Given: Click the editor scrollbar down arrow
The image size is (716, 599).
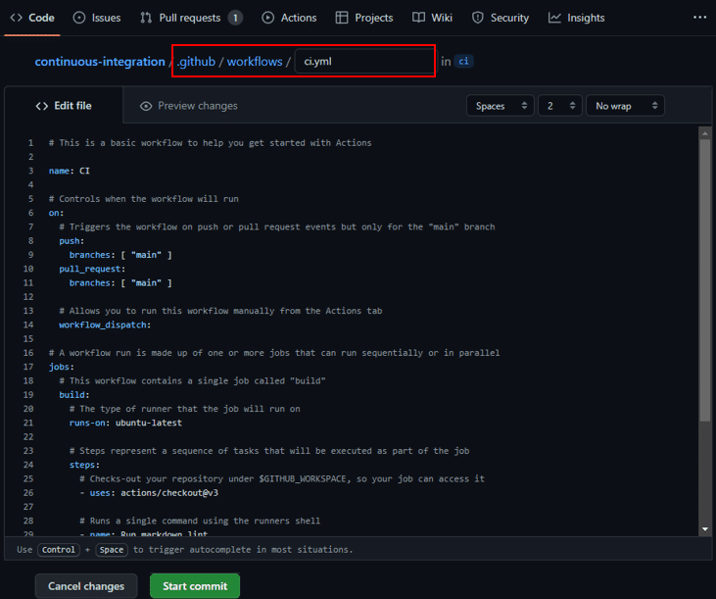Looking at the screenshot, I should point(705,529).
